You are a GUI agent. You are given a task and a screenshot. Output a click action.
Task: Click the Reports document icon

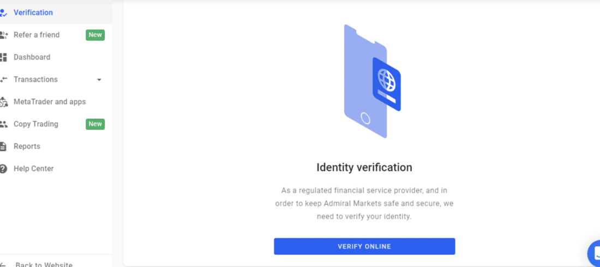tap(3, 147)
